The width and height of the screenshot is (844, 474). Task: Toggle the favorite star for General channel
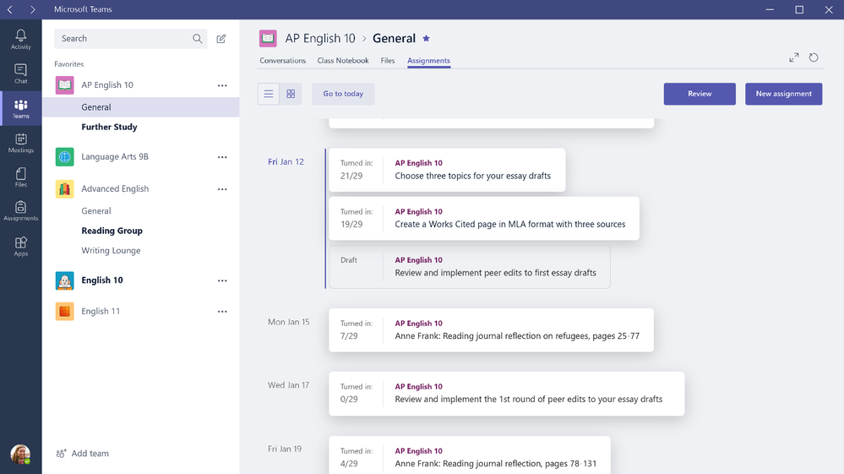click(427, 38)
